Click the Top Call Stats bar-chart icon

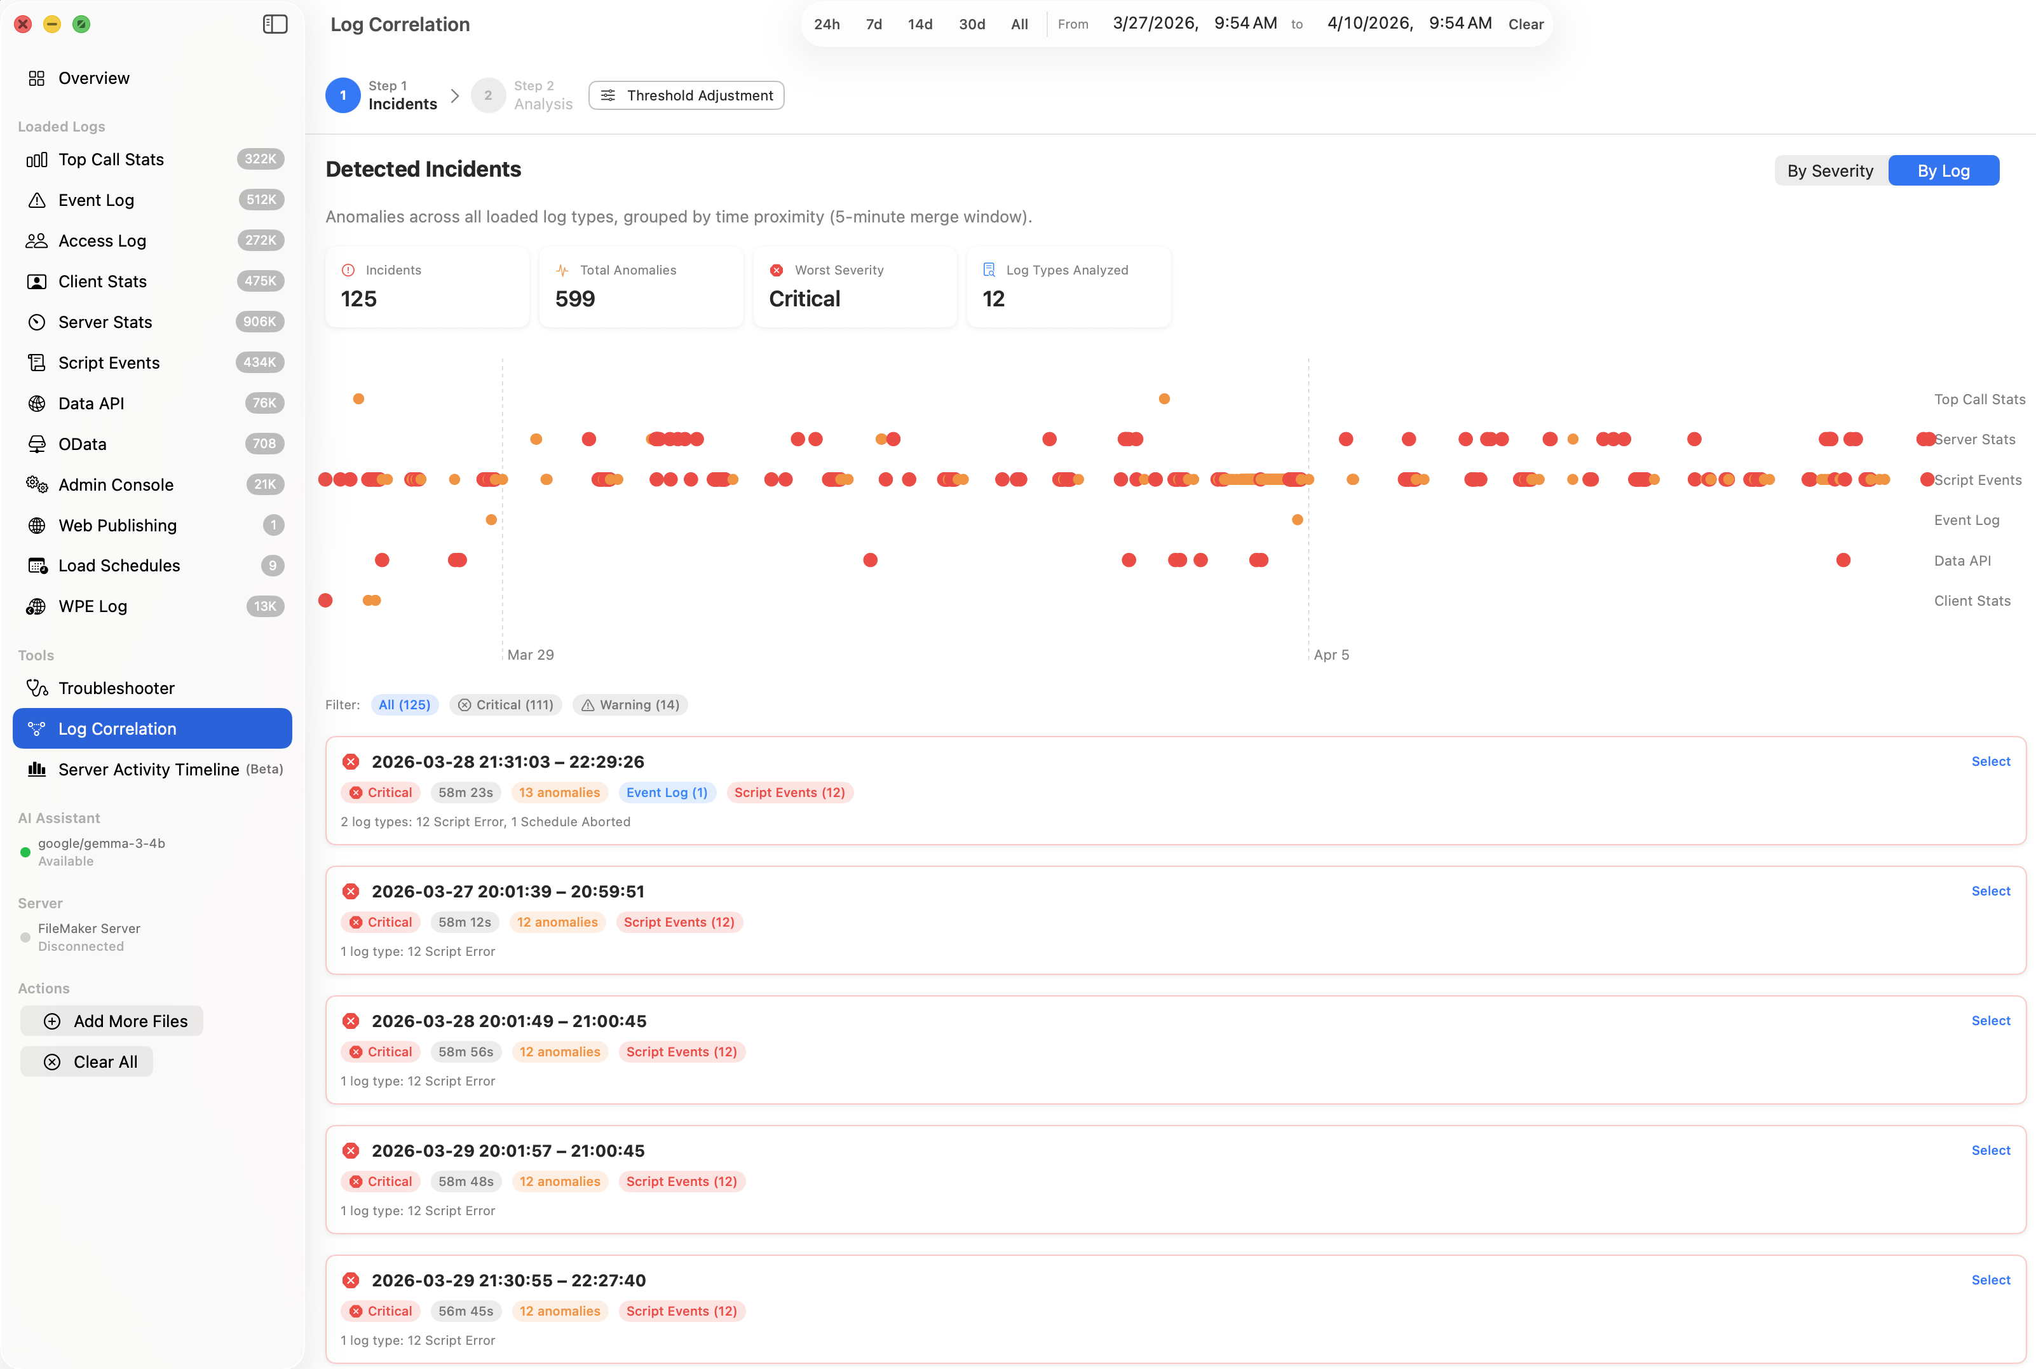[36, 160]
